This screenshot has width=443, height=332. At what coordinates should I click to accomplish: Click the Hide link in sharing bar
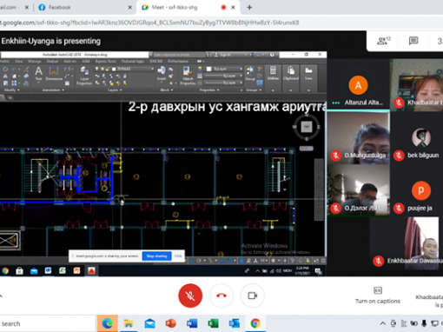click(178, 256)
